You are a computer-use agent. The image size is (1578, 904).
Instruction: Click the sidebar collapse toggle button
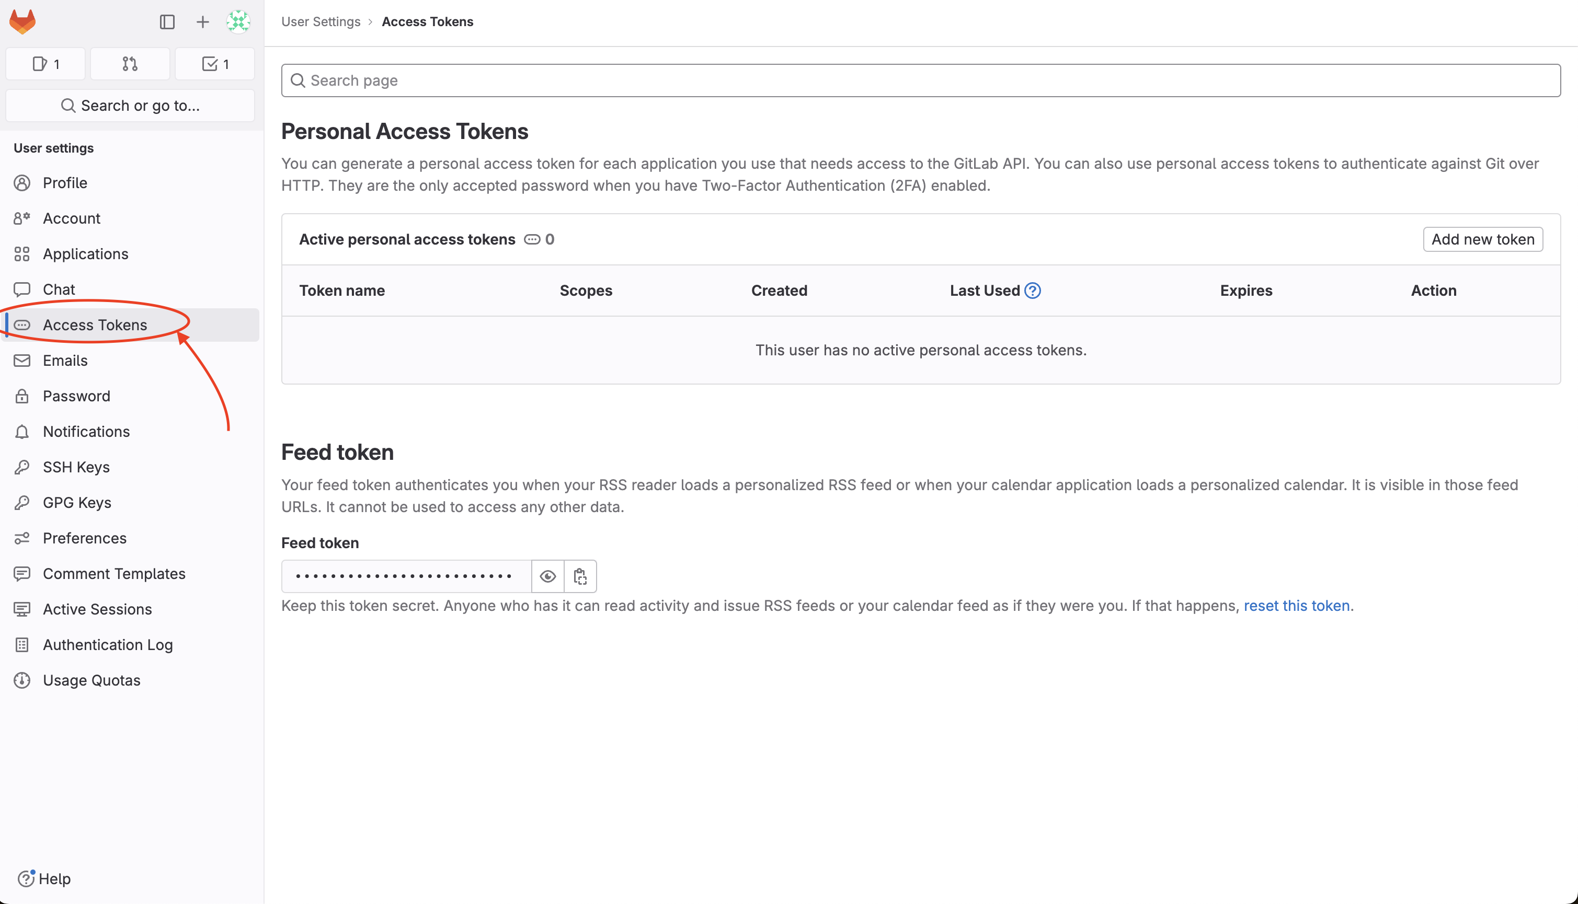pyautogui.click(x=168, y=21)
